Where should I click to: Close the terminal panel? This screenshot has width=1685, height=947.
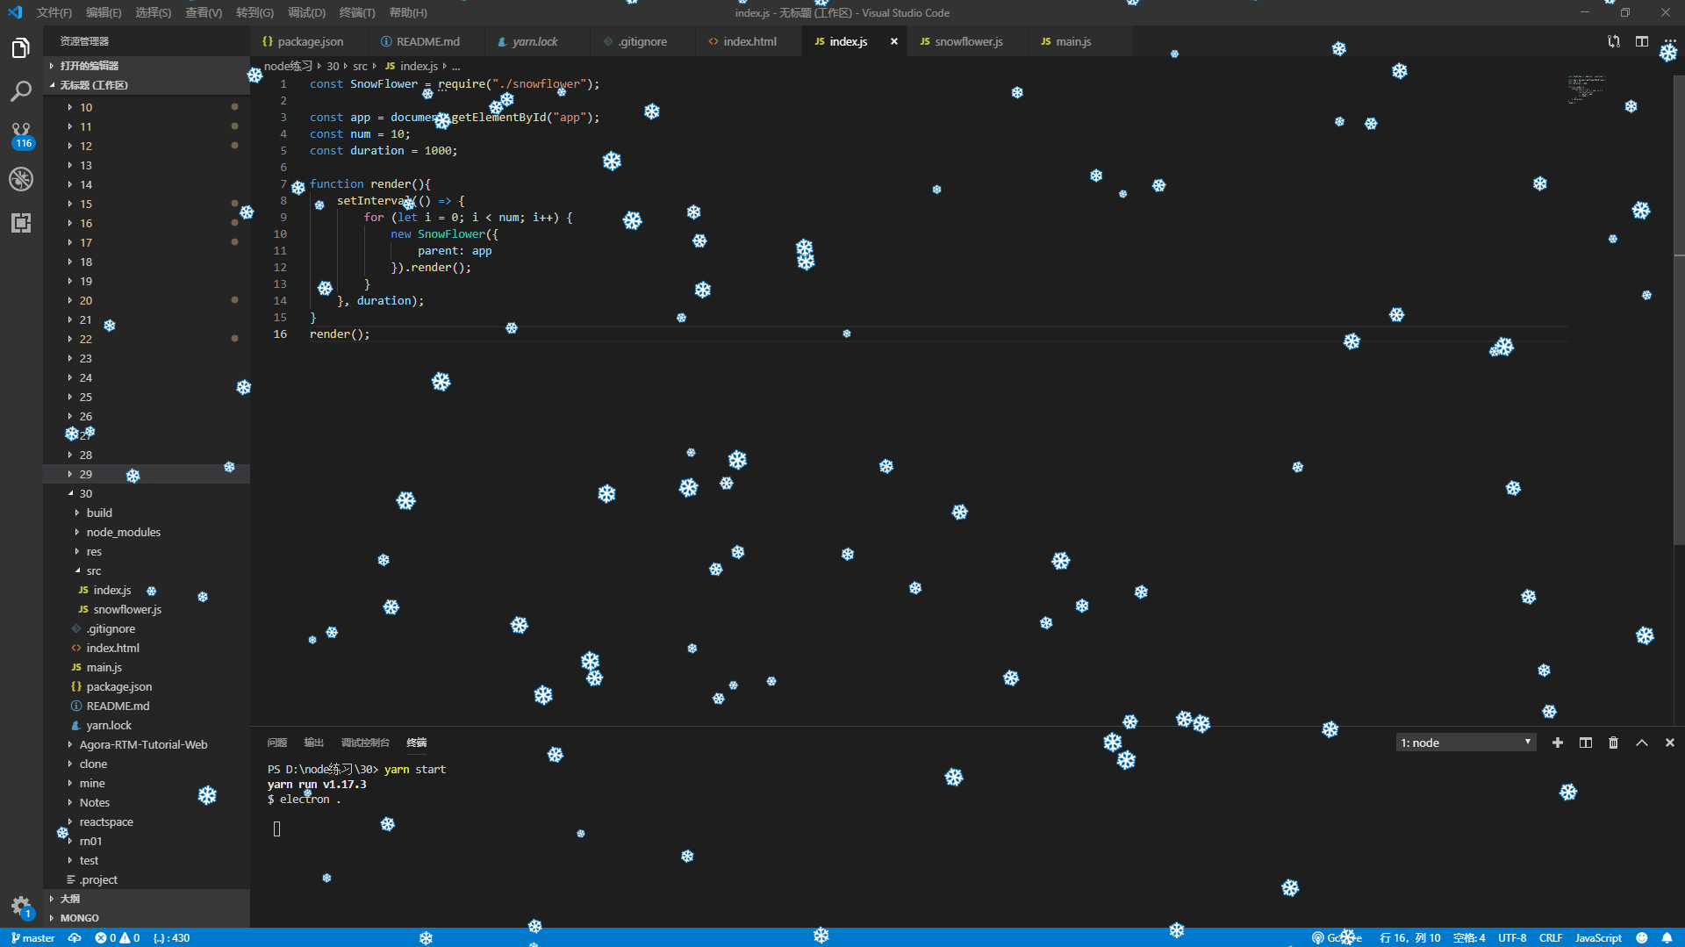coord(1670,743)
